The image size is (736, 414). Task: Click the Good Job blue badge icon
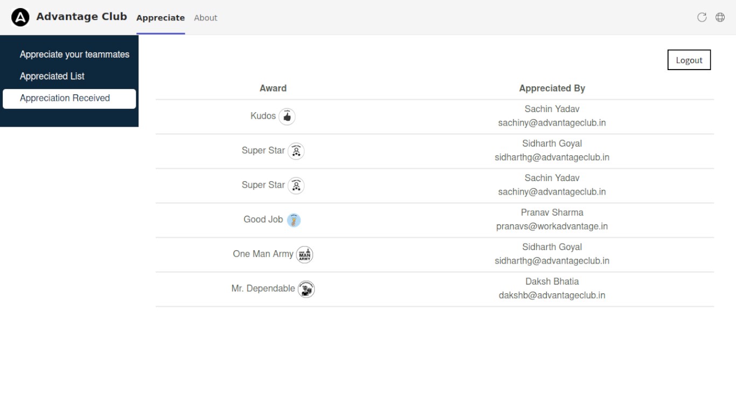point(294,220)
